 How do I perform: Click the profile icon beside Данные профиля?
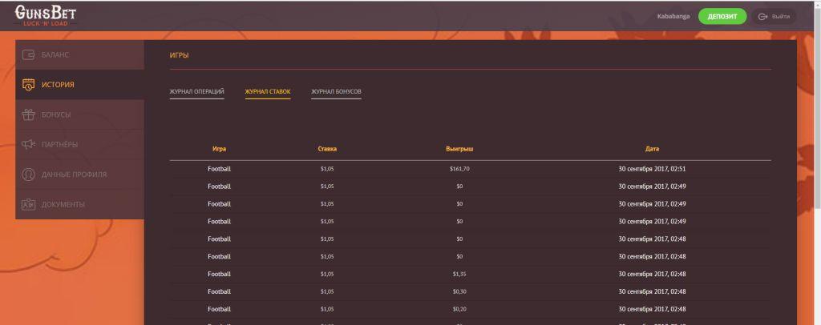click(28, 175)
